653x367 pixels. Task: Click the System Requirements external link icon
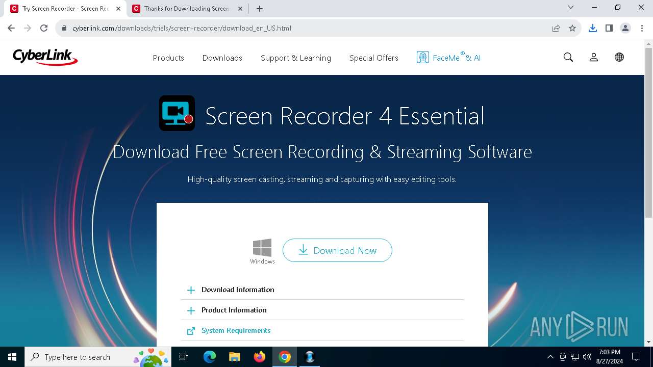tap(191, 331)
